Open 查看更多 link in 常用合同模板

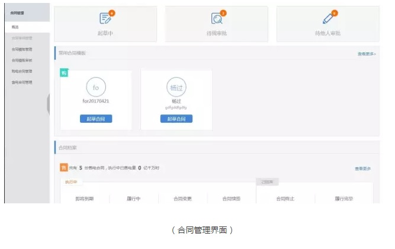click(366, 54)
